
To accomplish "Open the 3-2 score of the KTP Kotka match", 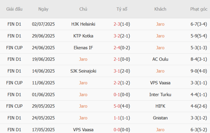I will click(x=117, y=36).
